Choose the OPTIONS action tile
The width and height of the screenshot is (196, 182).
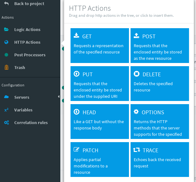tap(159, 121)
